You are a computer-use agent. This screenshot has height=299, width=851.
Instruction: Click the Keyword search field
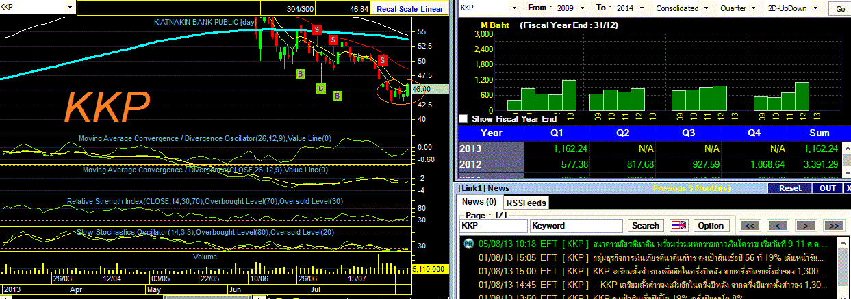point(576,225)
